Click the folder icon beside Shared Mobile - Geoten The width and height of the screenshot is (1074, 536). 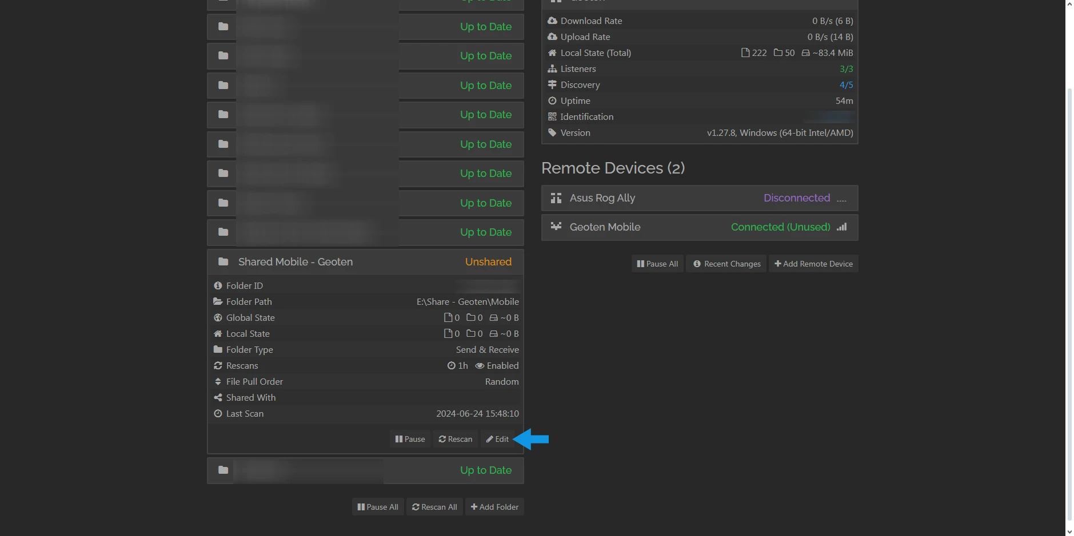[x=223, y=261]
